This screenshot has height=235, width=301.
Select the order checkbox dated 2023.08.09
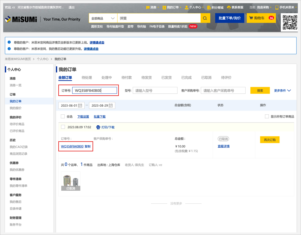click(63, 127)
